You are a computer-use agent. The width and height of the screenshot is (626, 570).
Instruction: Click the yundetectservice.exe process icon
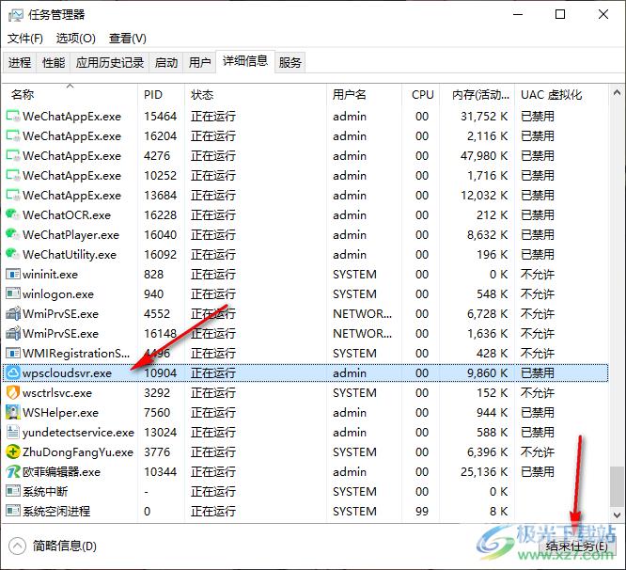pyautogui.click(x=13, y=433)
